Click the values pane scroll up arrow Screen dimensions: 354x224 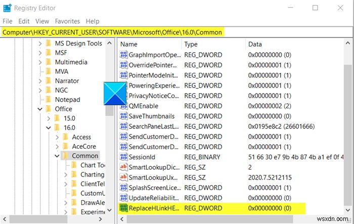coord(348,43)
